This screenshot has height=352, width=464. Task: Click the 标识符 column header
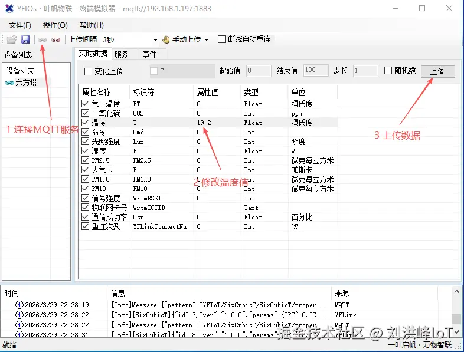pos(162,92)
